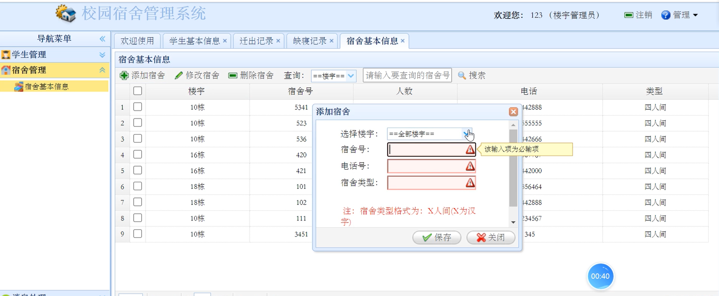
Task: Click the warning icon in 电话号 field
Action: pyautogui.click(x=470, y=166)
